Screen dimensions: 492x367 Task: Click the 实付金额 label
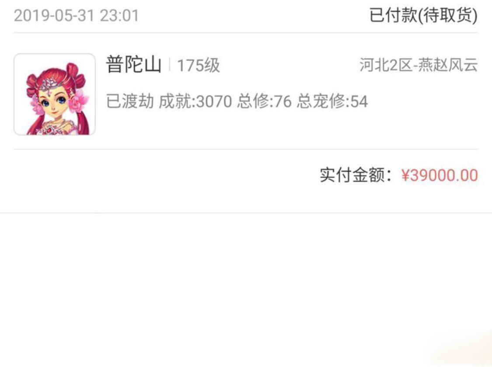point(352,175)
